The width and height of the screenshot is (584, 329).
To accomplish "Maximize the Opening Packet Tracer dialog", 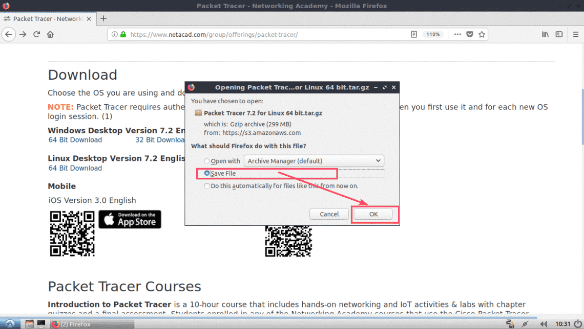I will click(385, 88).
